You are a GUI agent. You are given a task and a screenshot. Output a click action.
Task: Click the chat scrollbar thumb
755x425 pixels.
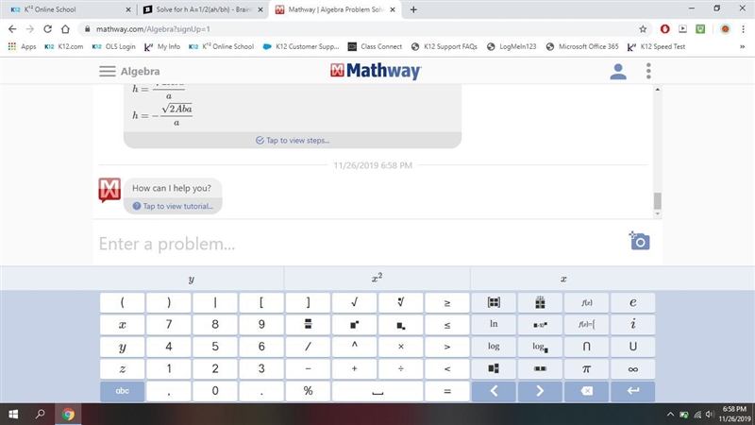click(x=657, y=201)
